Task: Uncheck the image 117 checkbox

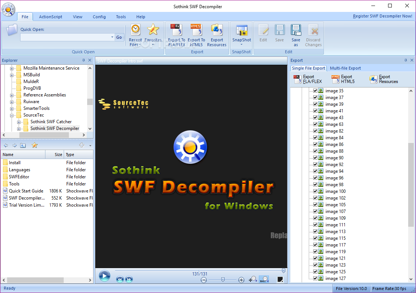Action: click(315, 245)
